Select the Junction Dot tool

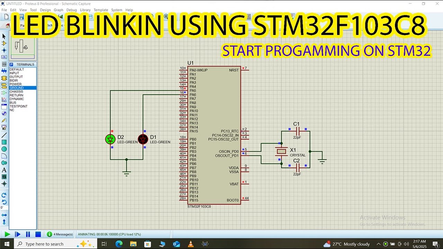tap(4, 50)
